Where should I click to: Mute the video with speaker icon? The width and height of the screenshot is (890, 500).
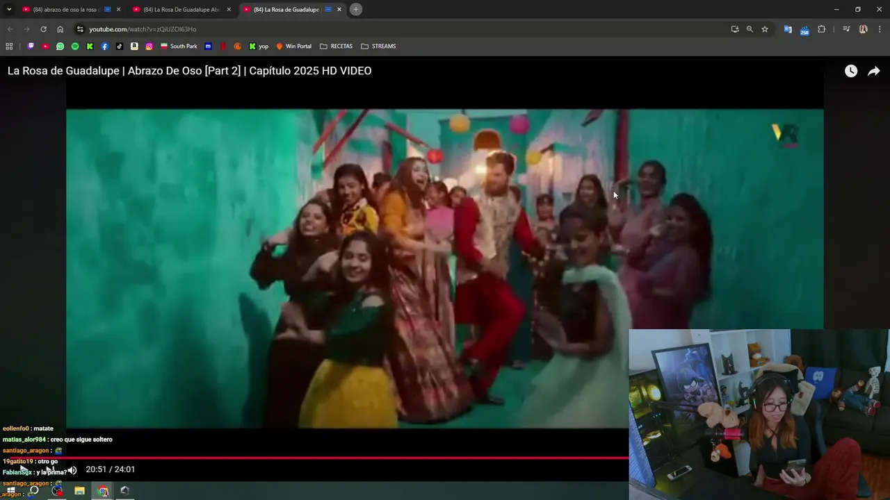[x=72, y=470]
